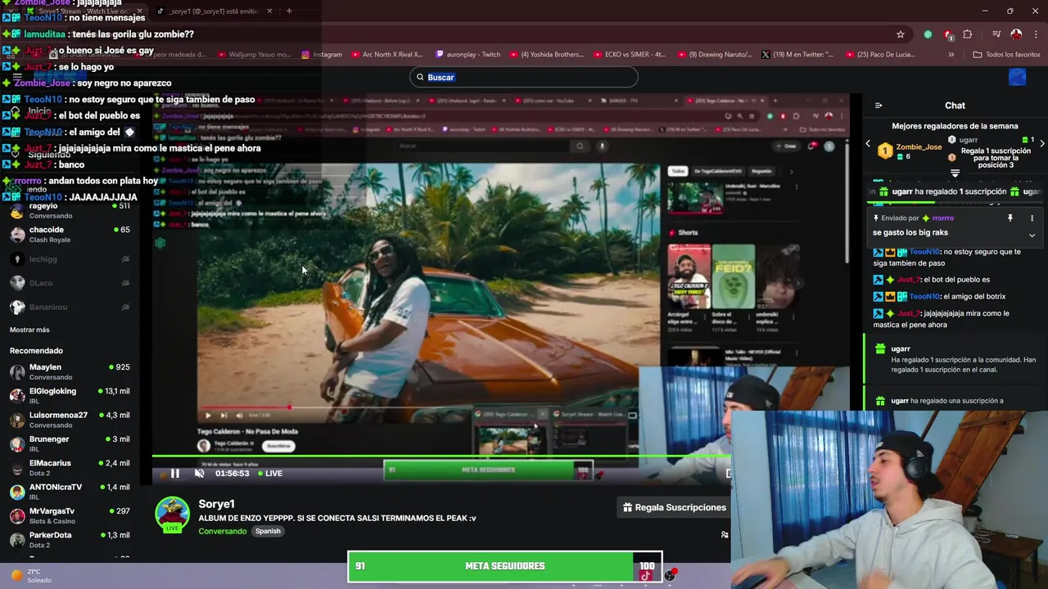This screenshot has width=1048, height=589.
Task: Open offline channel OLaco
Action: [70, 283]
